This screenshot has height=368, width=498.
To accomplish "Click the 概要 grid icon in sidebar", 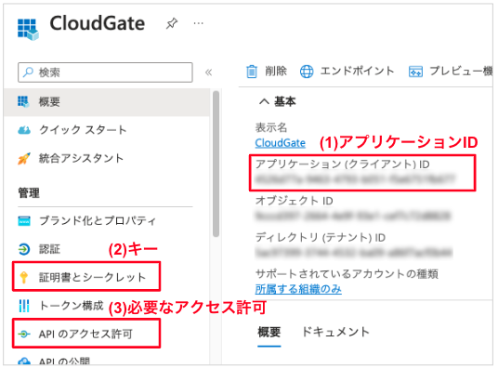I will click(x=23, y=102).
